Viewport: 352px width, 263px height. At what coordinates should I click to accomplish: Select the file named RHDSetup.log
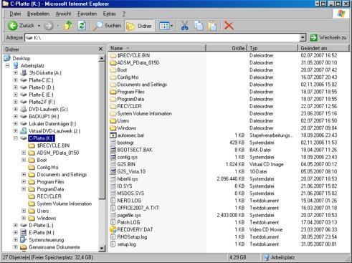tap(132, 236)
